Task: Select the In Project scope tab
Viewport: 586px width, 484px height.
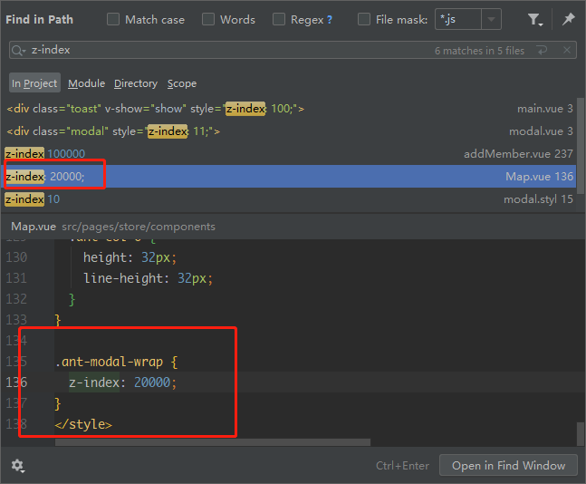Action: coord(34,83)
